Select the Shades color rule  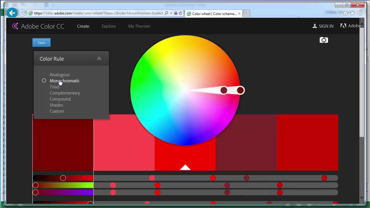(56, 105)
